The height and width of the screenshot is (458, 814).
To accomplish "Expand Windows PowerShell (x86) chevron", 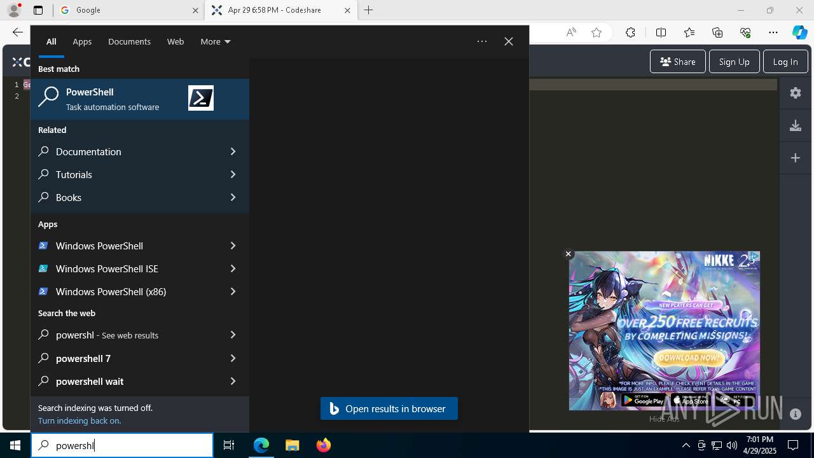I will 233,291.
